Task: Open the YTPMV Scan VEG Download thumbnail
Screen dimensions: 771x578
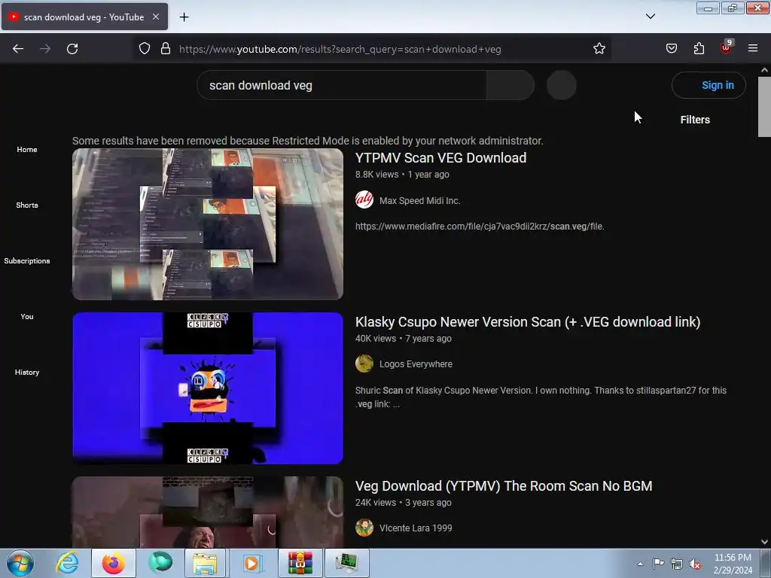Action: 208,224
